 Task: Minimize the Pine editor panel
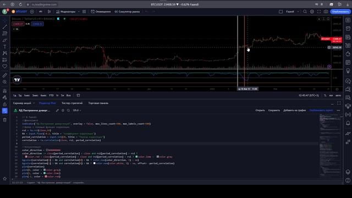click(332, 103)
